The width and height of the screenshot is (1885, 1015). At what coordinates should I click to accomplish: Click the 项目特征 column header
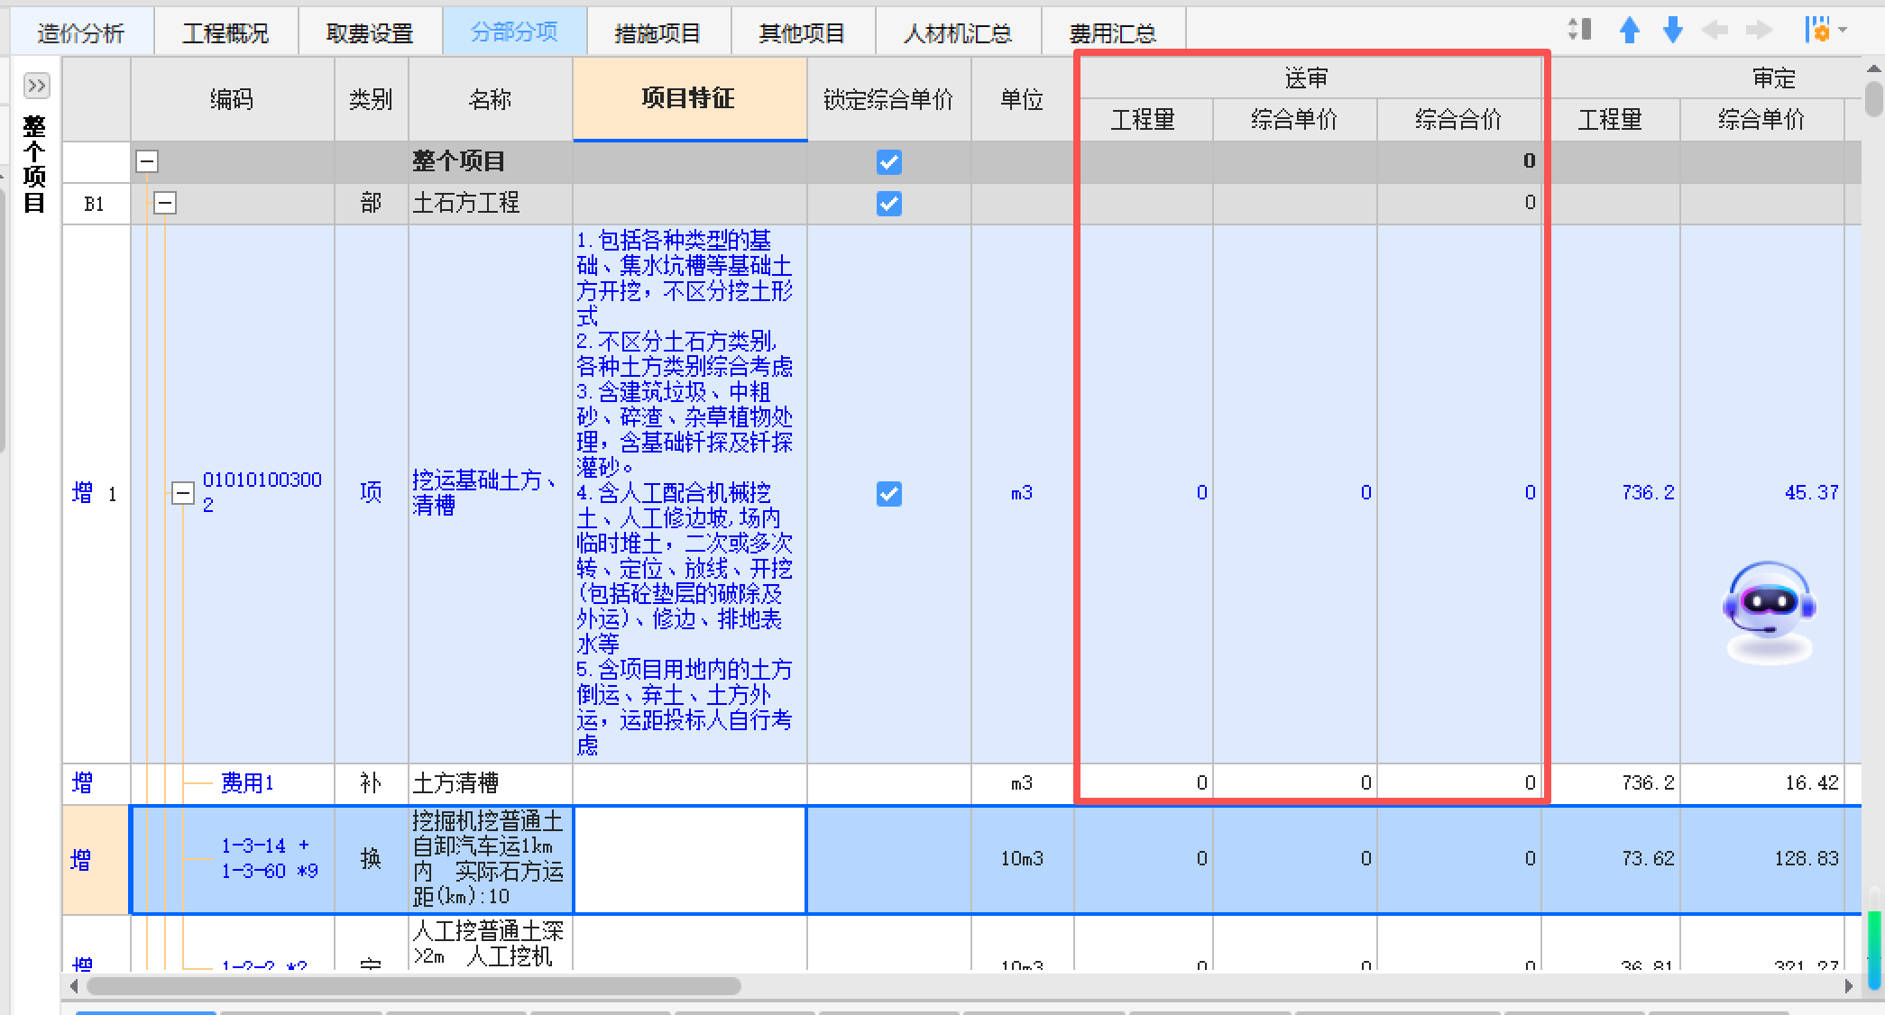click(x=689, y=98)
